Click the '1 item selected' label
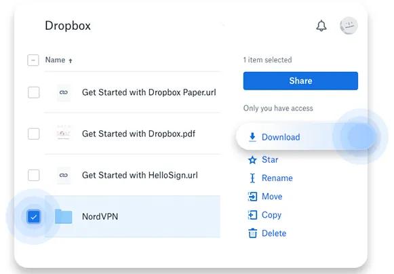The width and height of the screenshot is (394, 274). 267,60
